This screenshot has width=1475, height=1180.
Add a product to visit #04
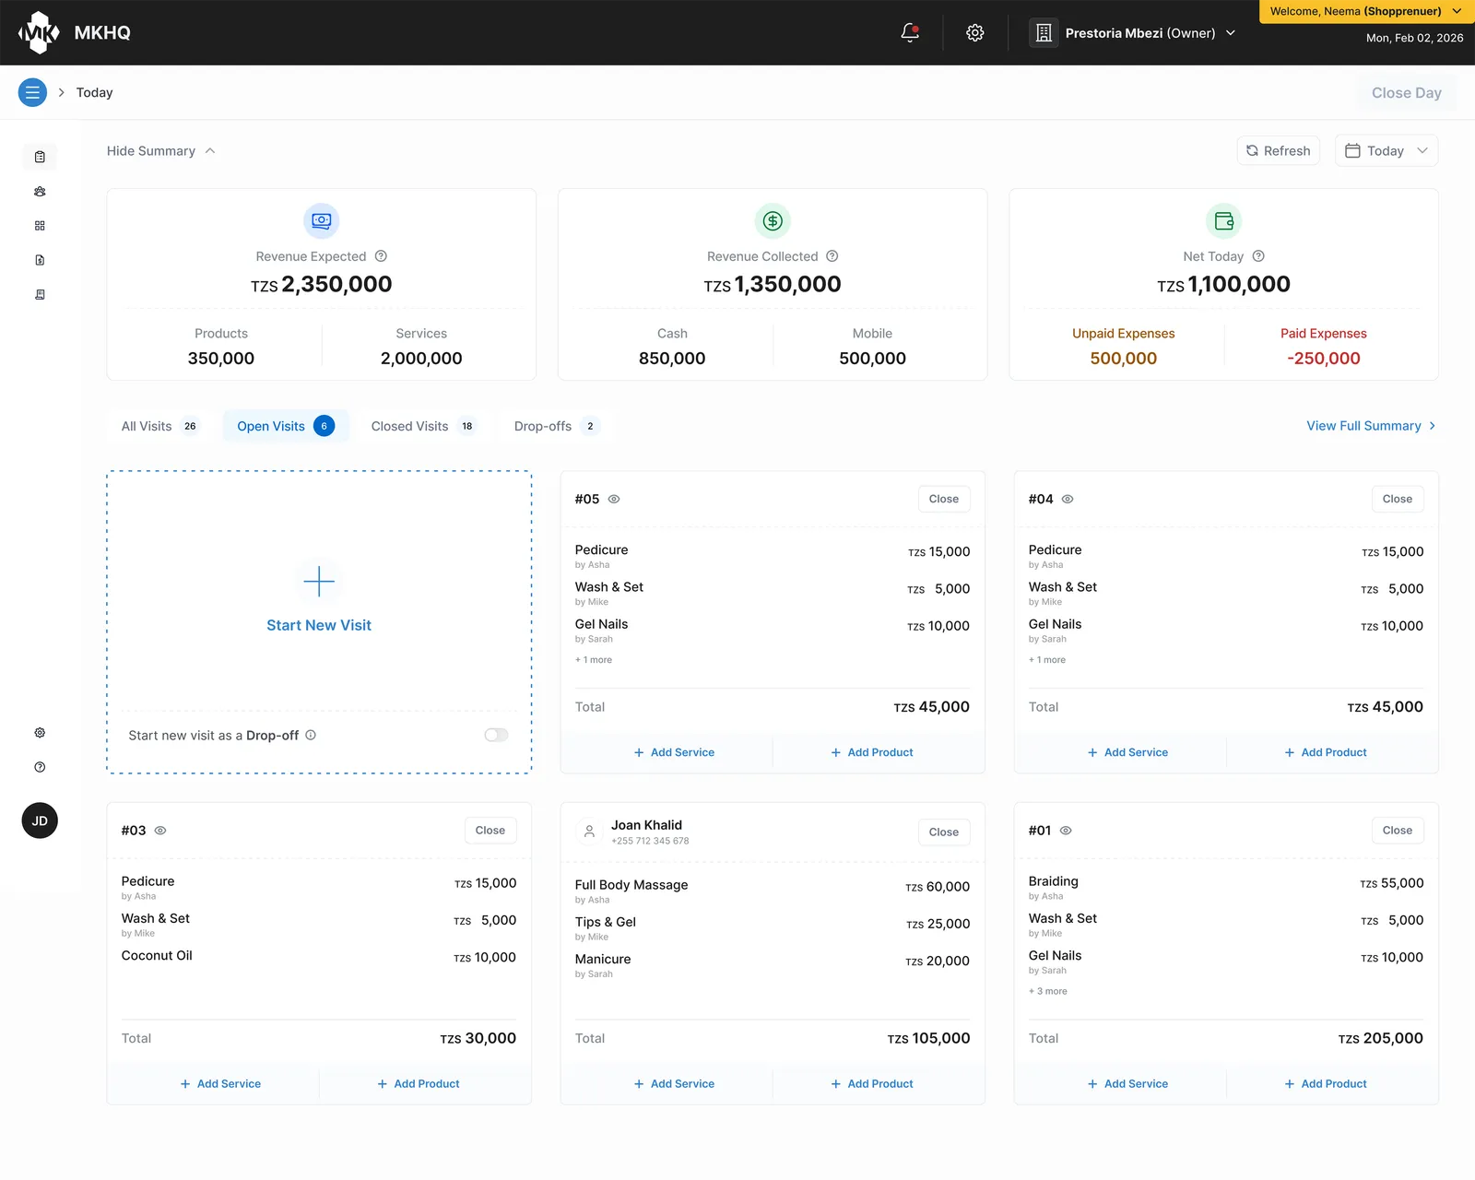click(x=1326, y=752)
